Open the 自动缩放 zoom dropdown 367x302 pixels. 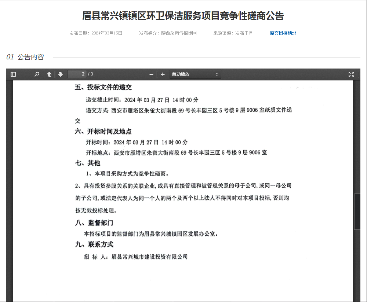[x=195, y=74]
